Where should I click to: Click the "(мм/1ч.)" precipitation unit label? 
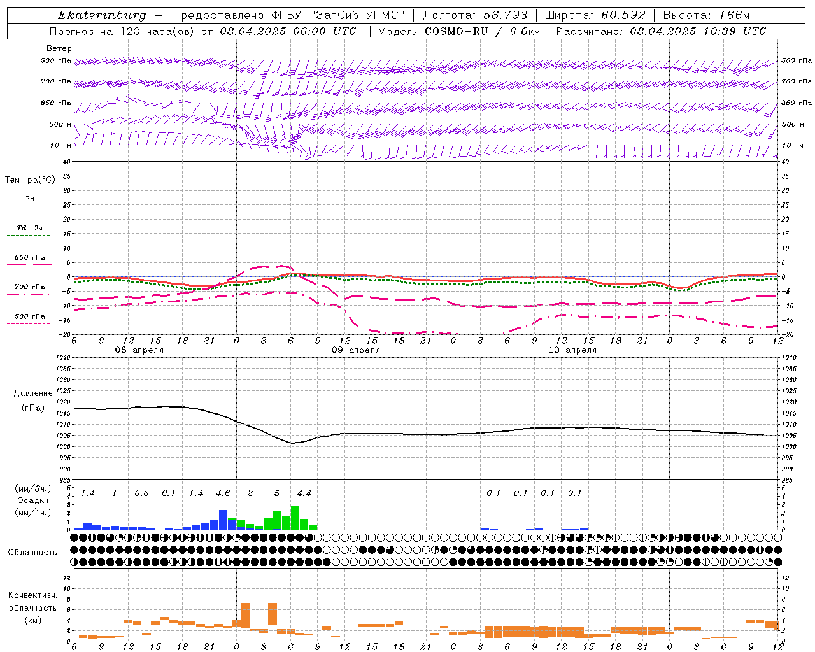click(33, 513)
